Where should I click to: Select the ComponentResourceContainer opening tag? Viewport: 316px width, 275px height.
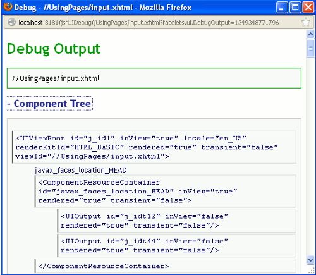(166, 191)
